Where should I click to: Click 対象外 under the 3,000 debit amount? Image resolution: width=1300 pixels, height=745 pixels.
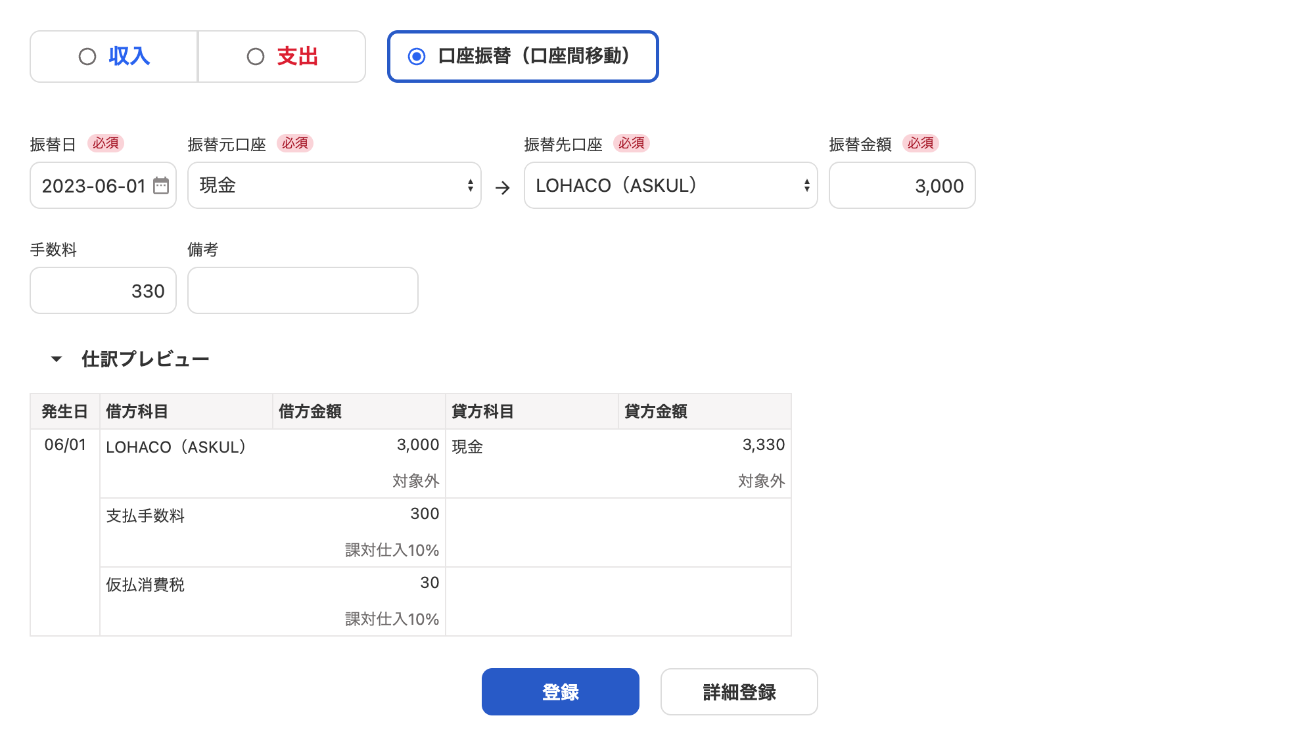[x=416, y=481]
